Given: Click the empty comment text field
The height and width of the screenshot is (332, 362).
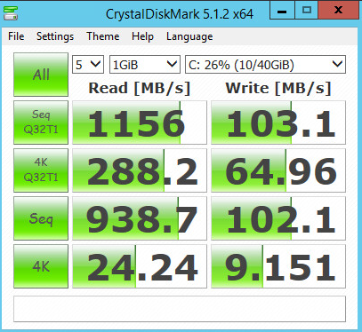Looking at the screenshot, I should [180, 309].
